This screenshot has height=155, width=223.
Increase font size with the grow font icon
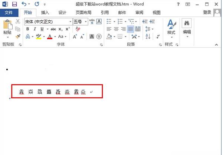point(75,37)
